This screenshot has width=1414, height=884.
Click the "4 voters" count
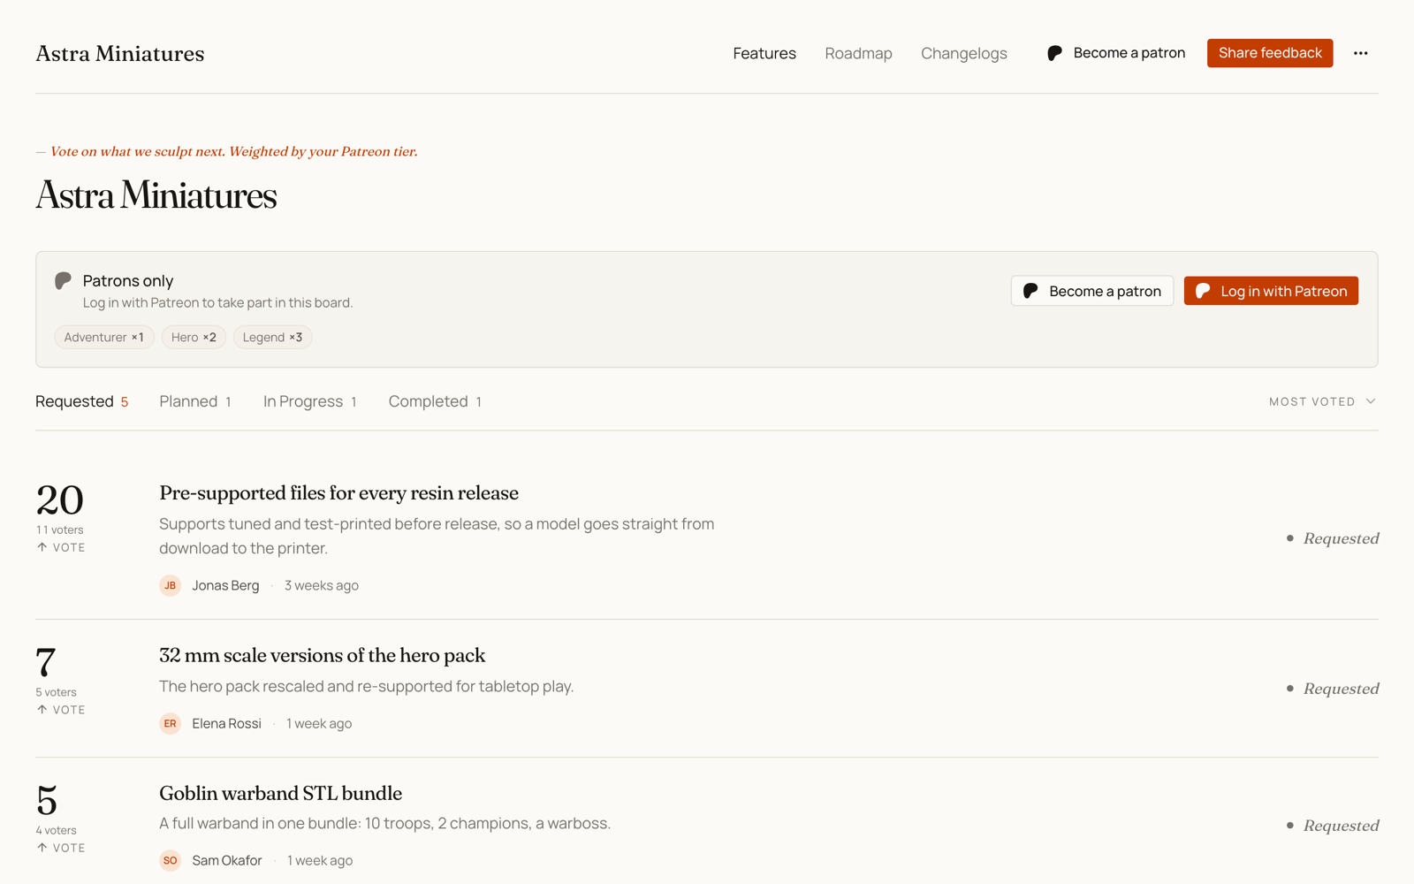point(56,830)
